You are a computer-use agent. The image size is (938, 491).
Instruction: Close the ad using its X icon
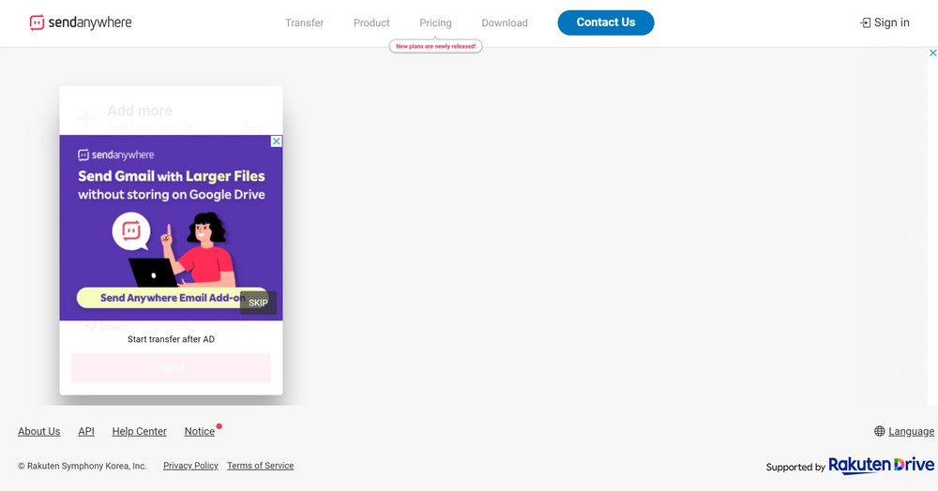(276, 141)
